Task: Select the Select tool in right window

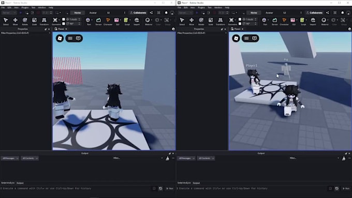Action: click(x=182, y=21)
